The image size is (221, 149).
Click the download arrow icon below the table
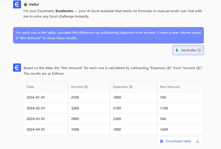[197, 141]
